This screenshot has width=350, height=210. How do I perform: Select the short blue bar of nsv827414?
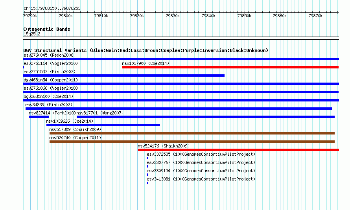(x=39, y=117)
